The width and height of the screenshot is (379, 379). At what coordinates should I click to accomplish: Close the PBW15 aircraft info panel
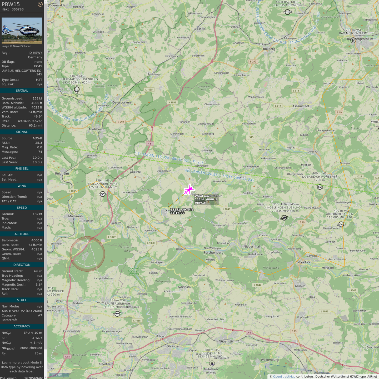40,4
